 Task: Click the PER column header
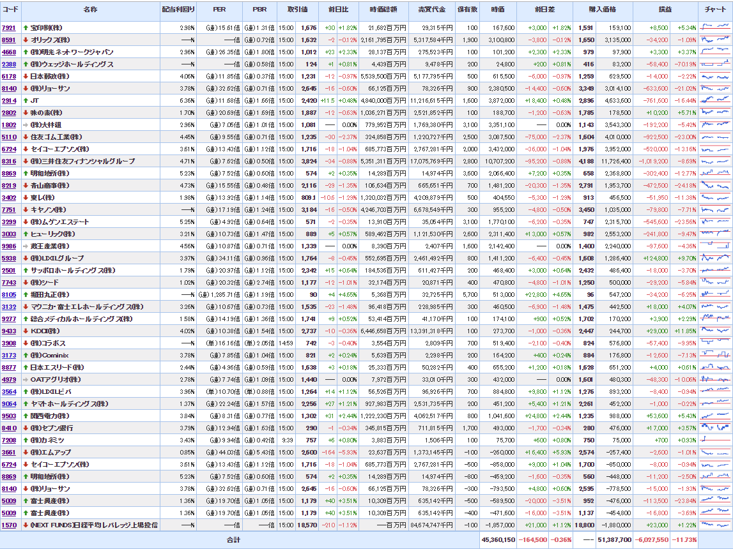point(219,10)
